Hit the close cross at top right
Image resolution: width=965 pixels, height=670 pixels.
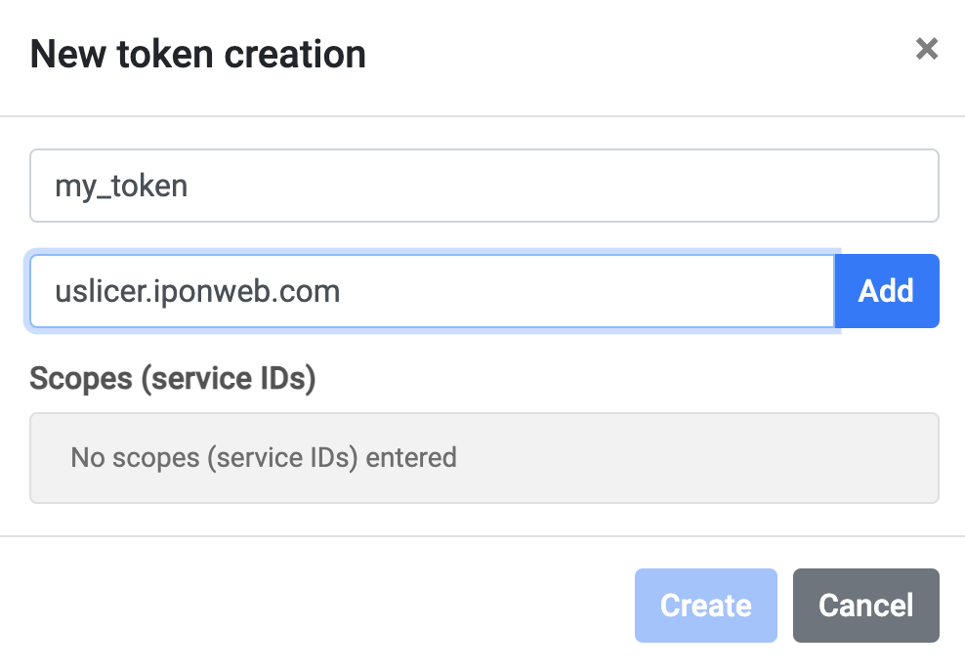(926, 49)
